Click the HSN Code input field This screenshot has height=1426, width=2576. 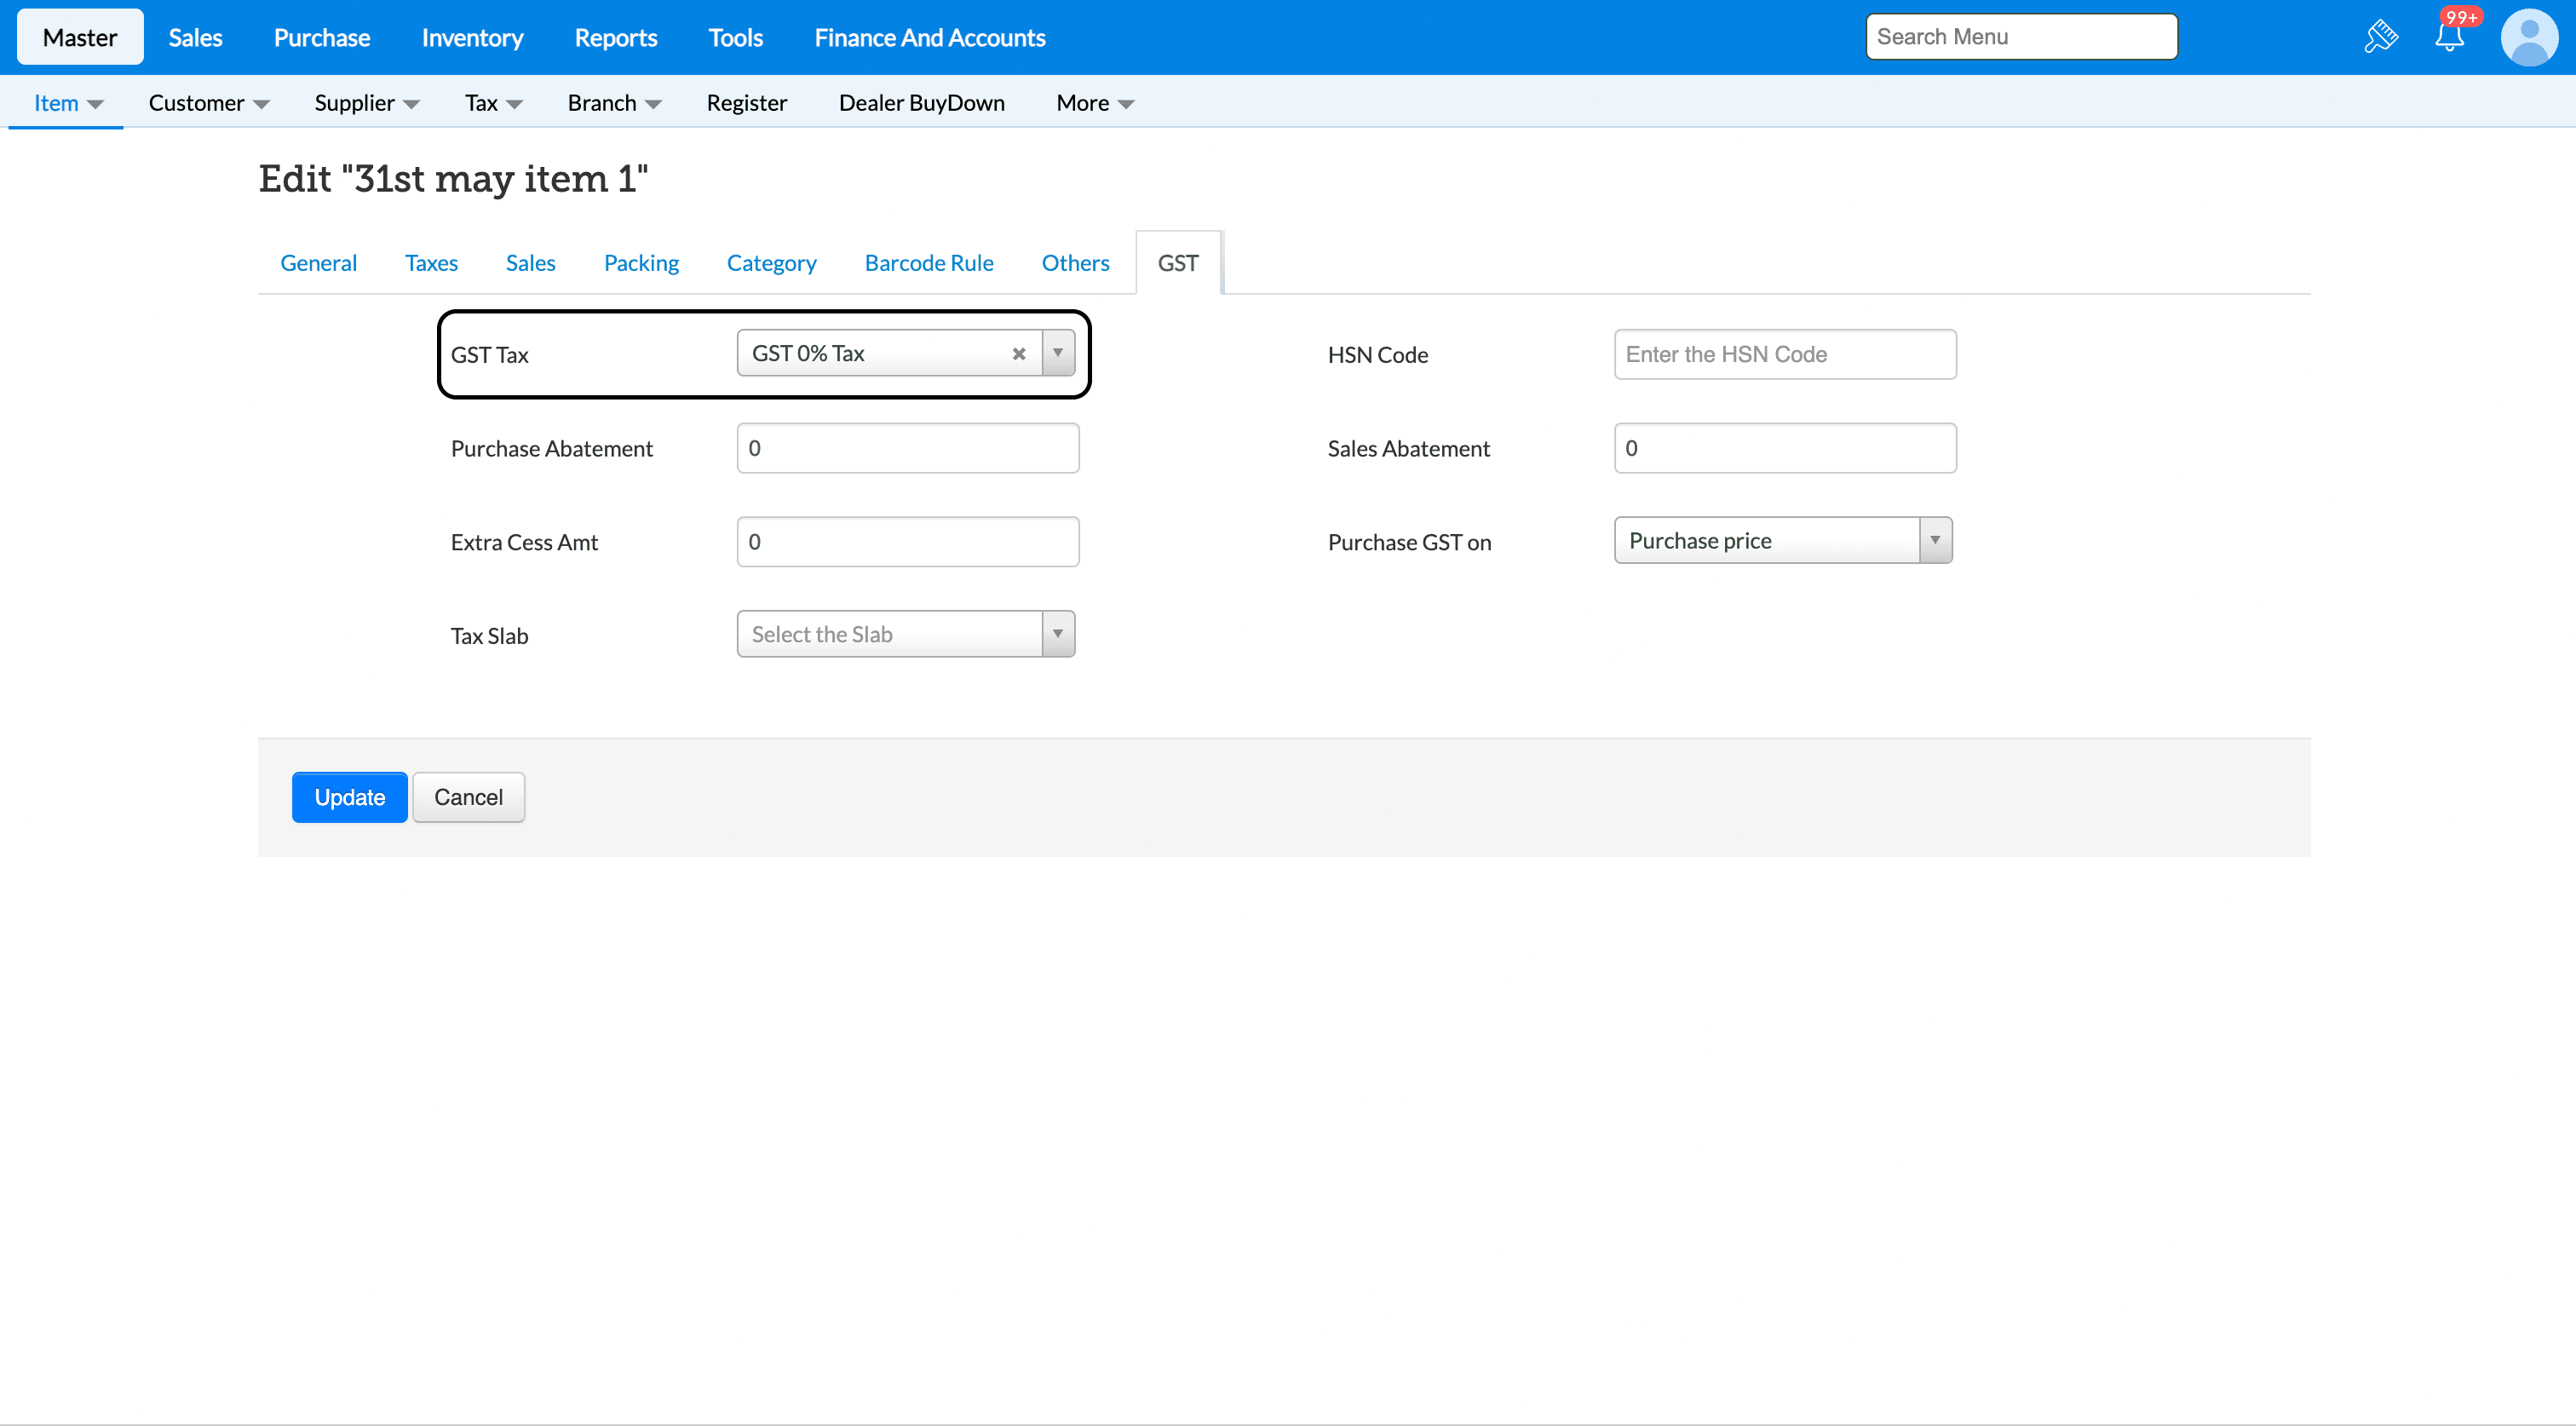pyautogui.click(x=1784, y=354)
